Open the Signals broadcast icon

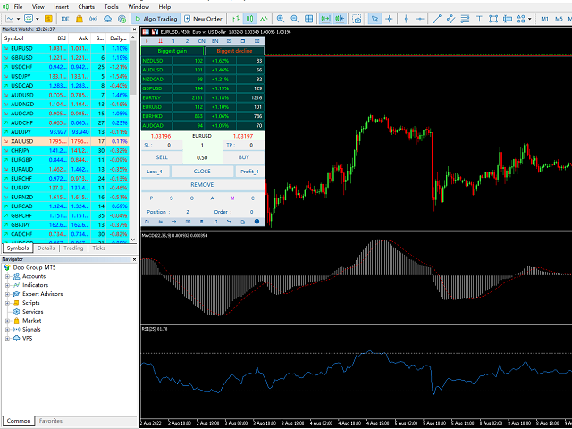93,19
